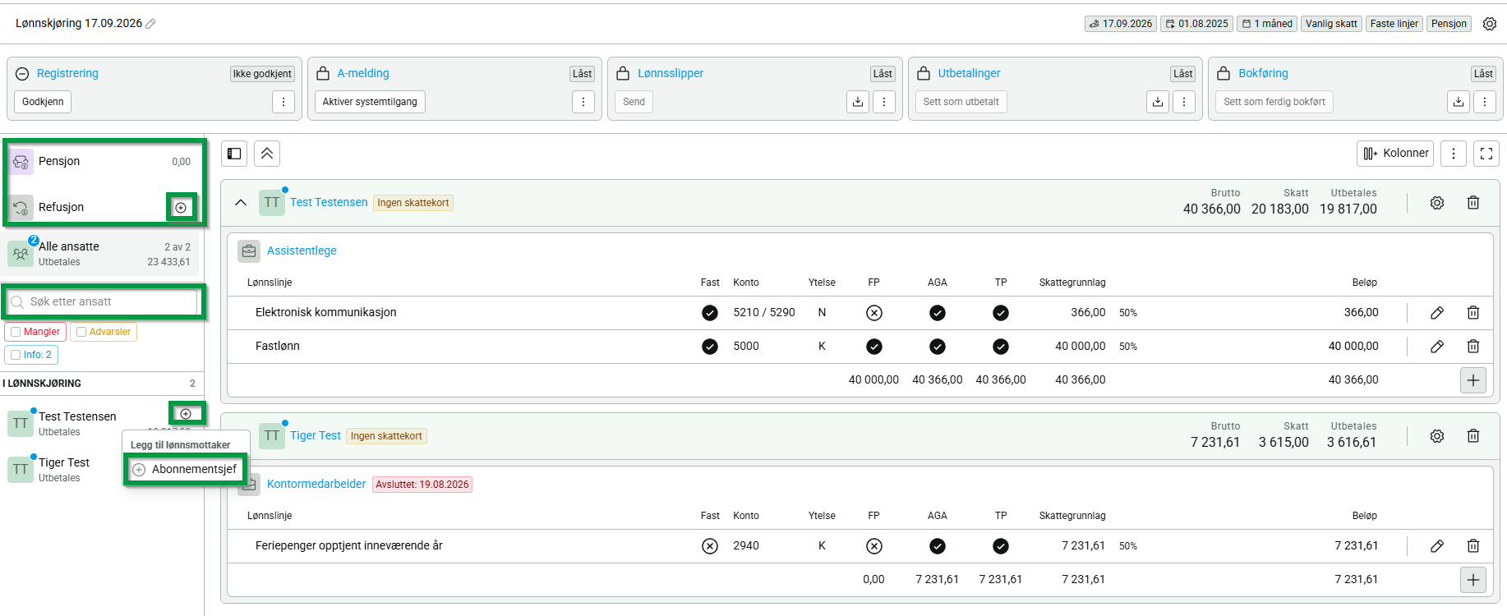The height and width of the screenshot is (616, 1507).
Task: Add a Refusjon with plus icon
Action: click(x=181, y=208)
